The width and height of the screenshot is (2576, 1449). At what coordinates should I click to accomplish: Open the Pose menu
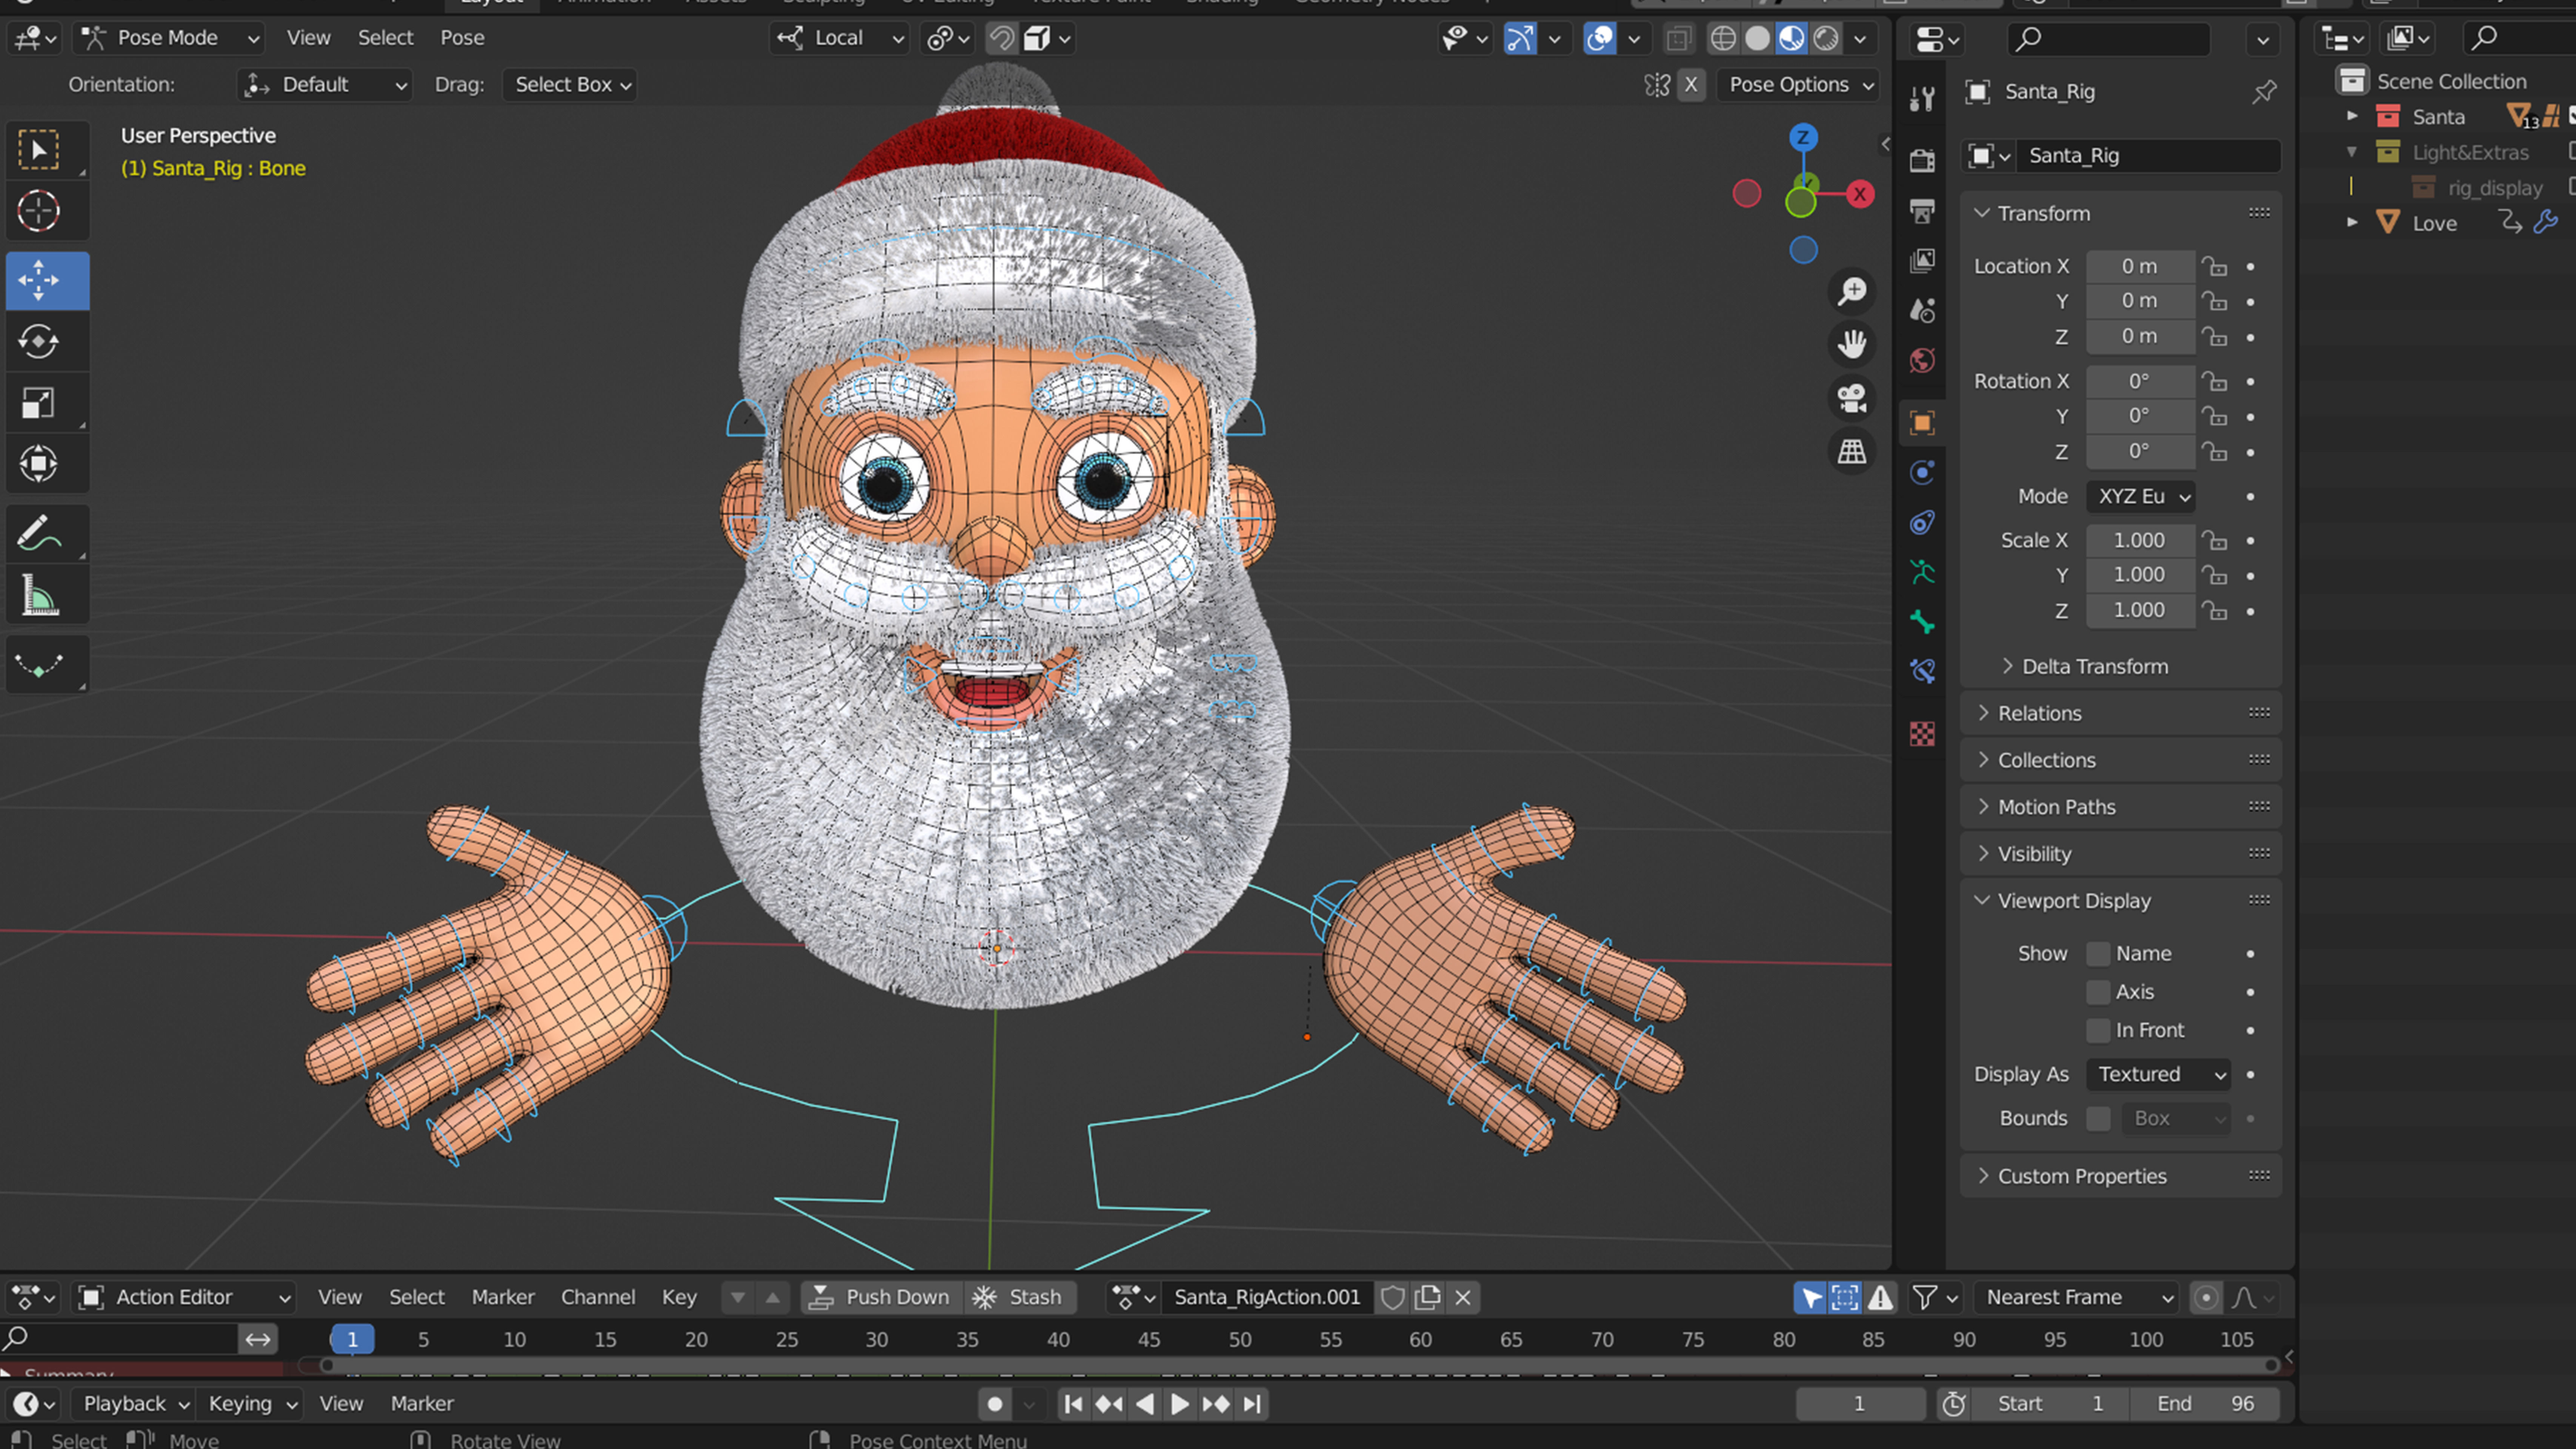462,38
